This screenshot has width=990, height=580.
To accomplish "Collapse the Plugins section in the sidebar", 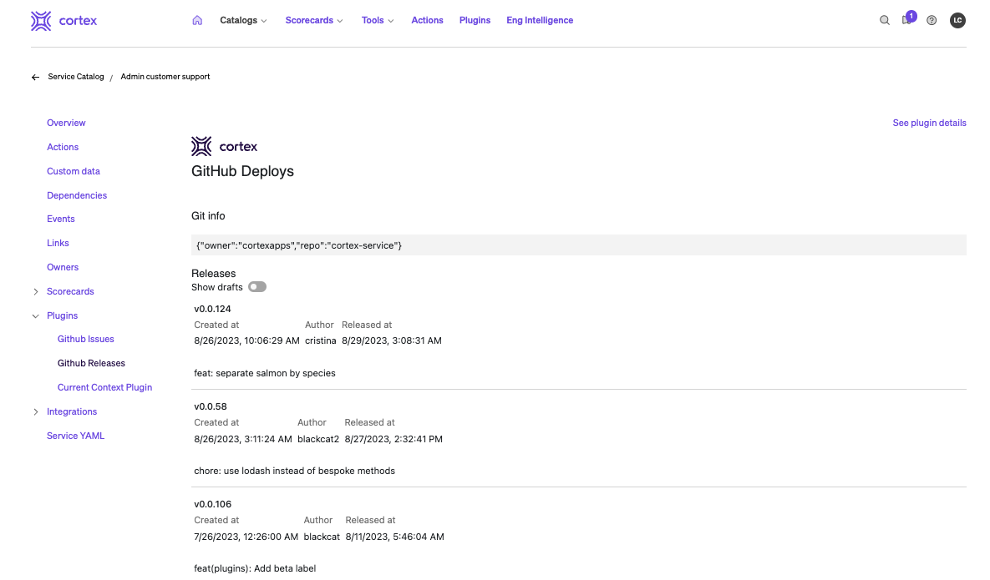I will [x=35, y=315].
